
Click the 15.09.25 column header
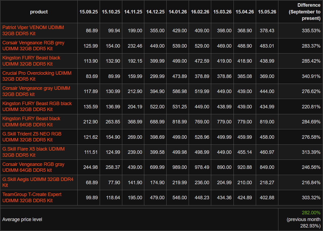coord(89,12)
